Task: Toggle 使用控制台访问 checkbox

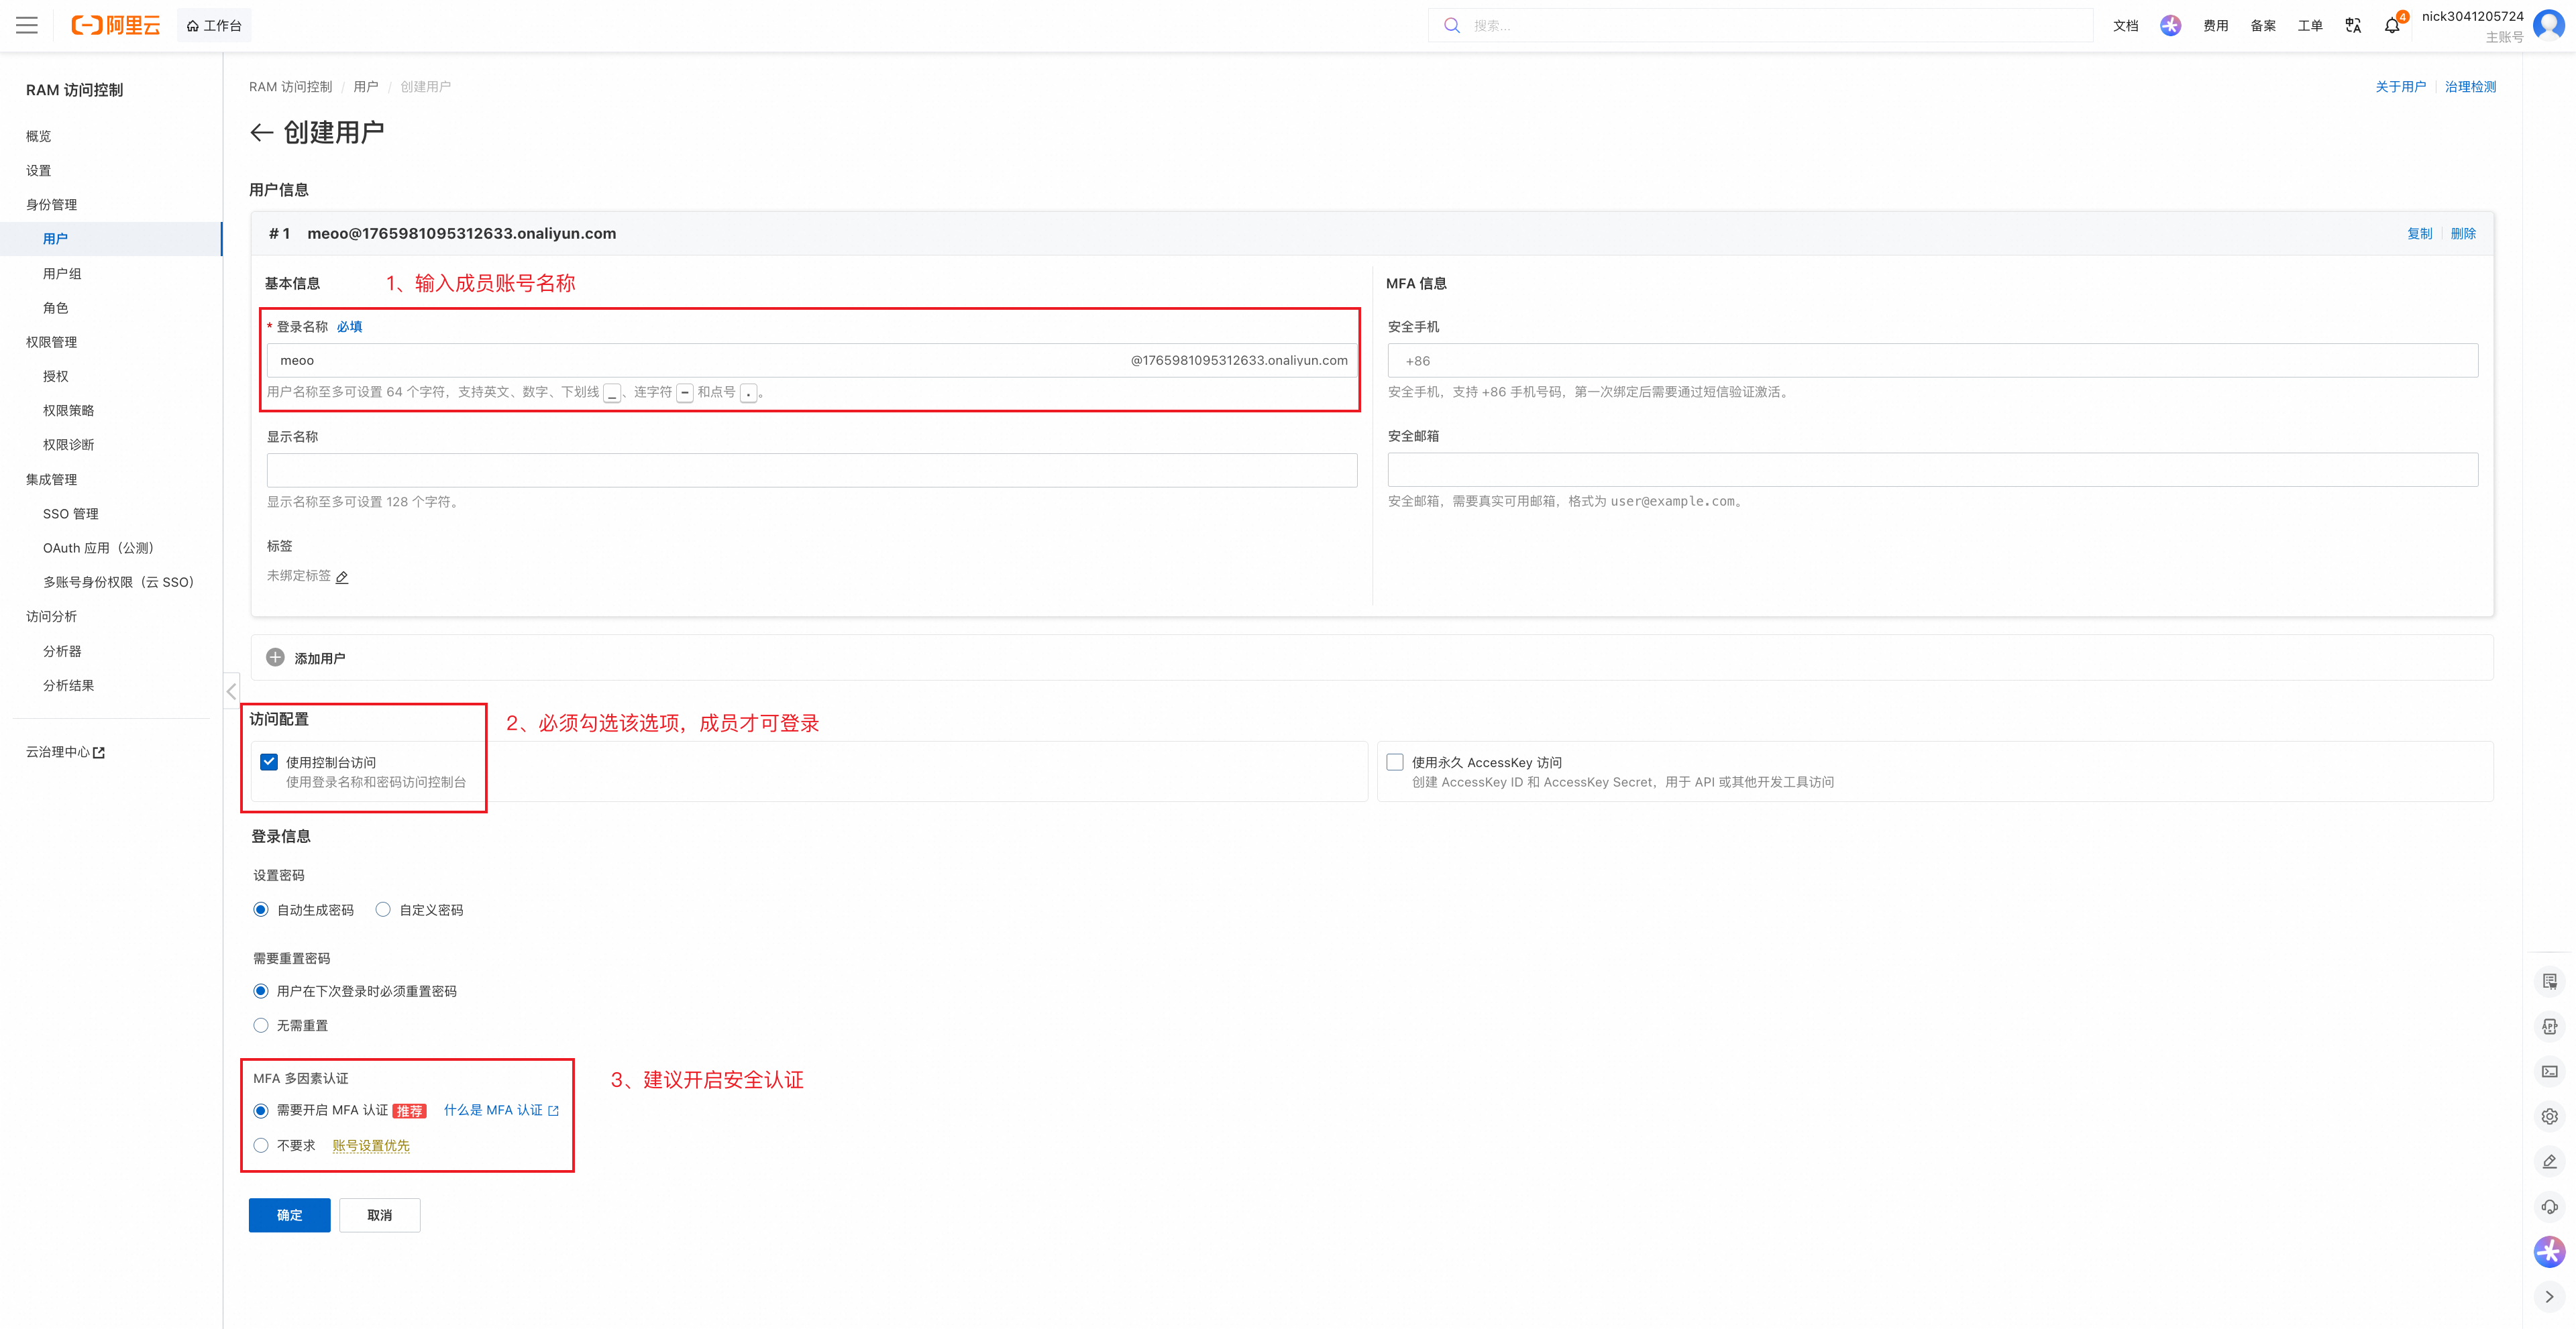Action: 269,762
